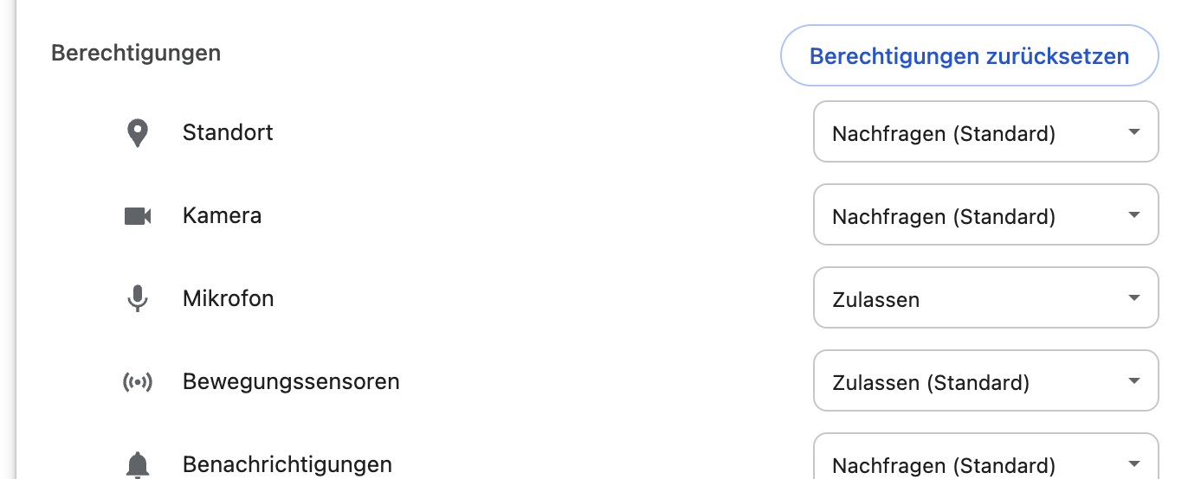The image size is (1188, 479).
Task: Open the Mikrofon Zulassen dropdown
Action: (986, 297)
